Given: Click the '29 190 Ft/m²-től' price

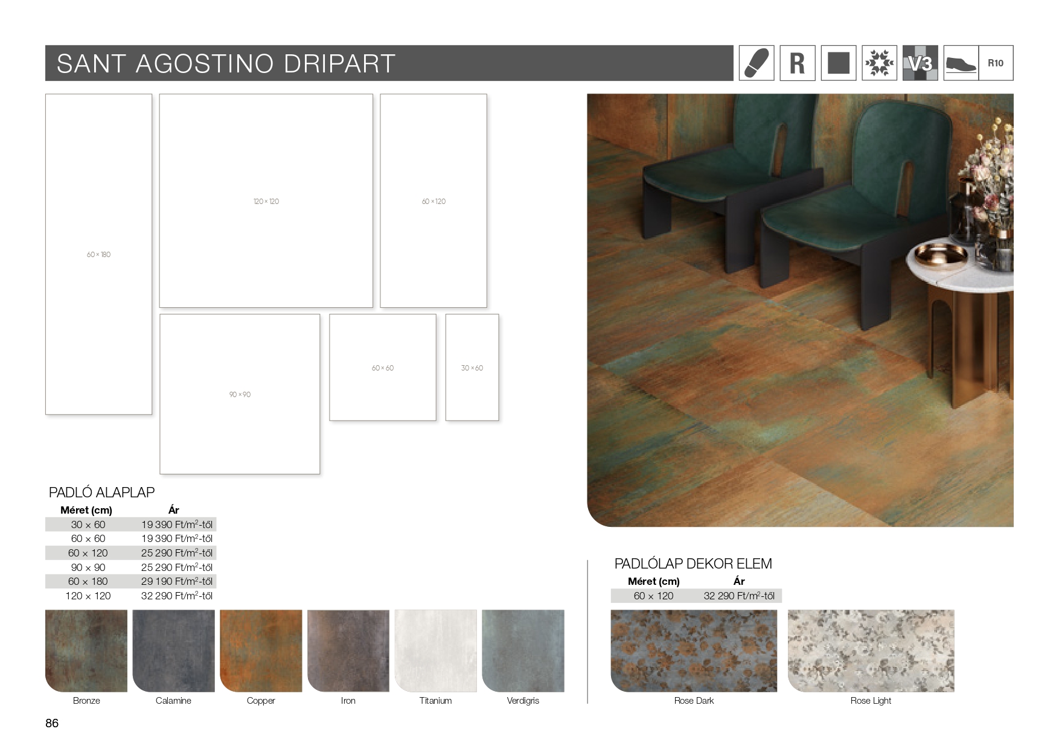Looking at the screenshot, I should click(x=177, y=581).
